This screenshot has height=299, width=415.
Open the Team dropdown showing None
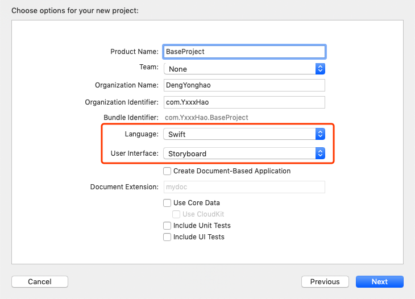(x=240, y=69)
